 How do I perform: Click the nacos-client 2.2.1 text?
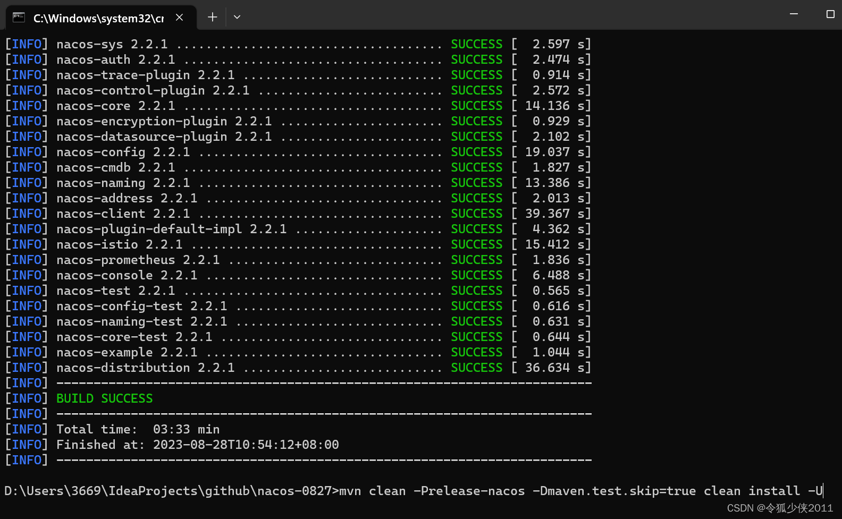pyautogui.click(x=123, y=214)
